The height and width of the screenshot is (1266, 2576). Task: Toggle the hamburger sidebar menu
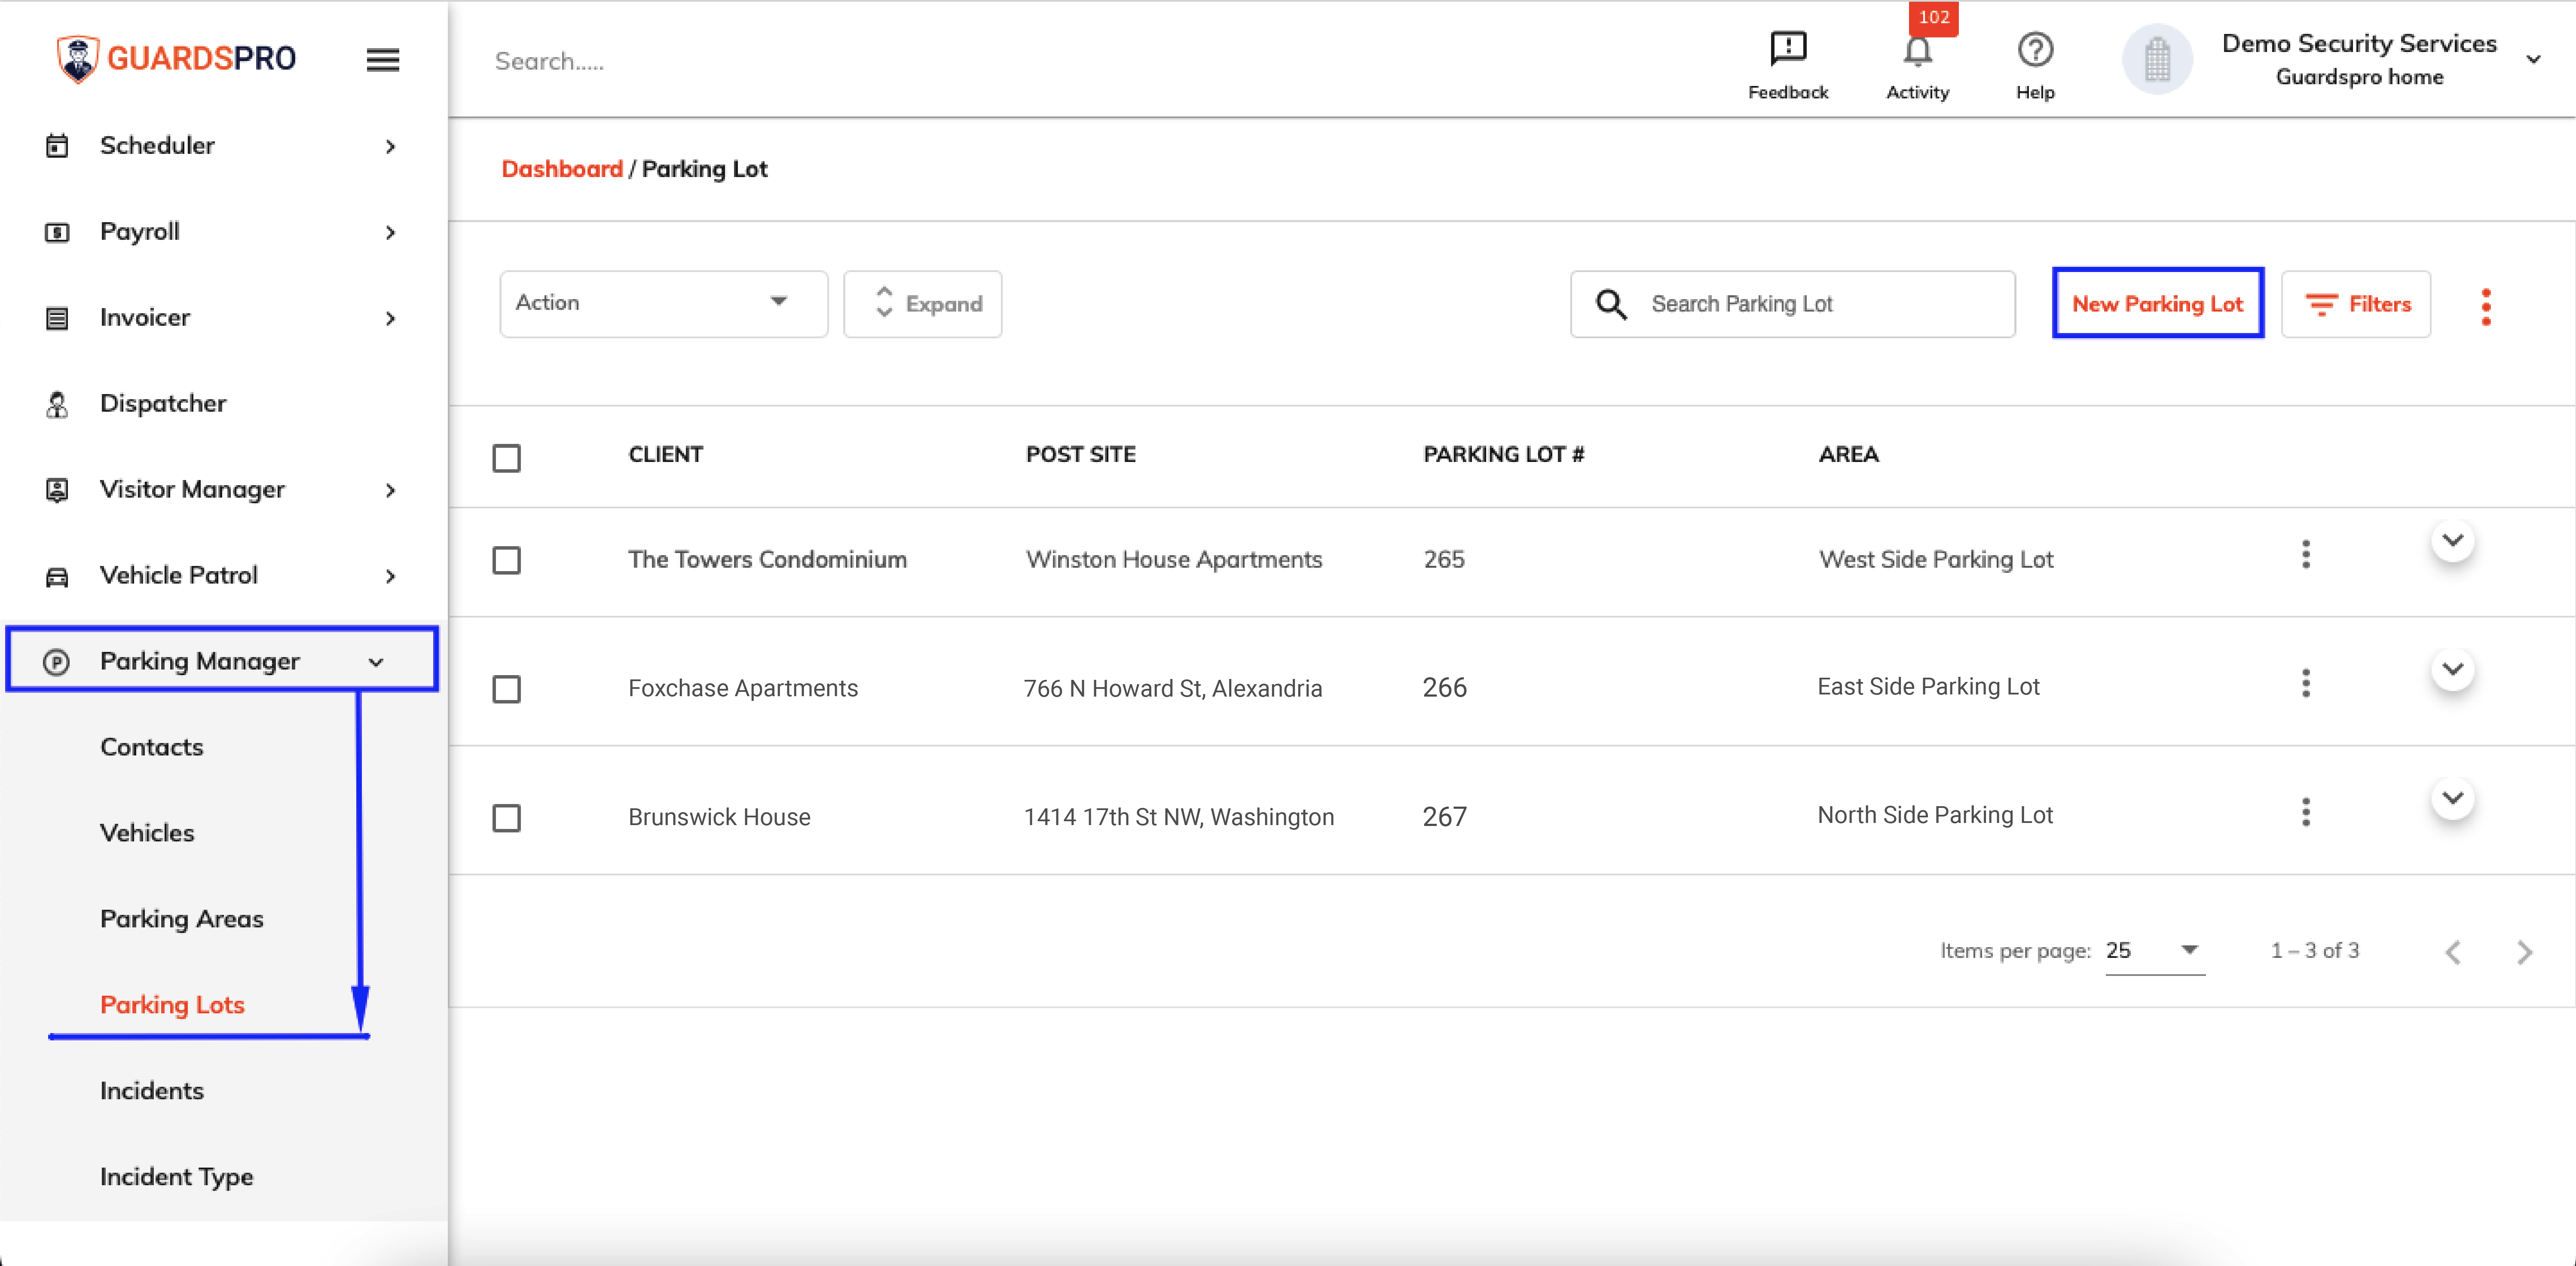382,60
